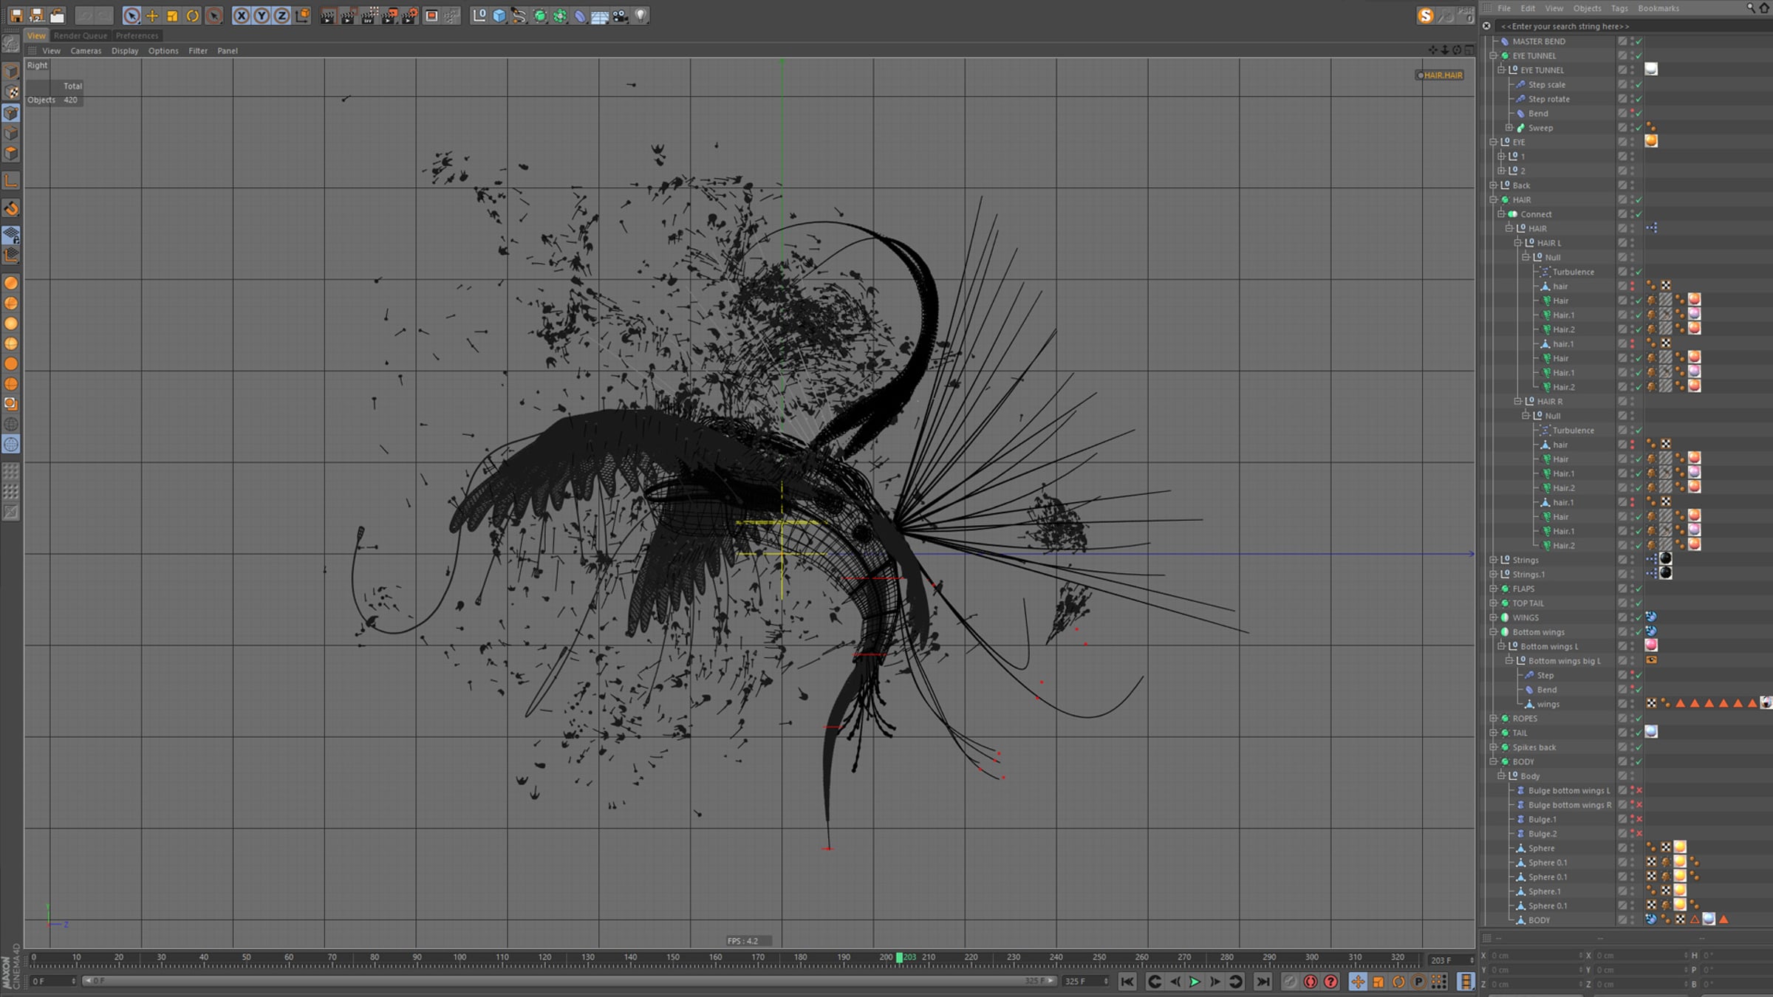Focus the Object Manager search field
This screenshot has width=1773, height=997.
(1633, 26)
